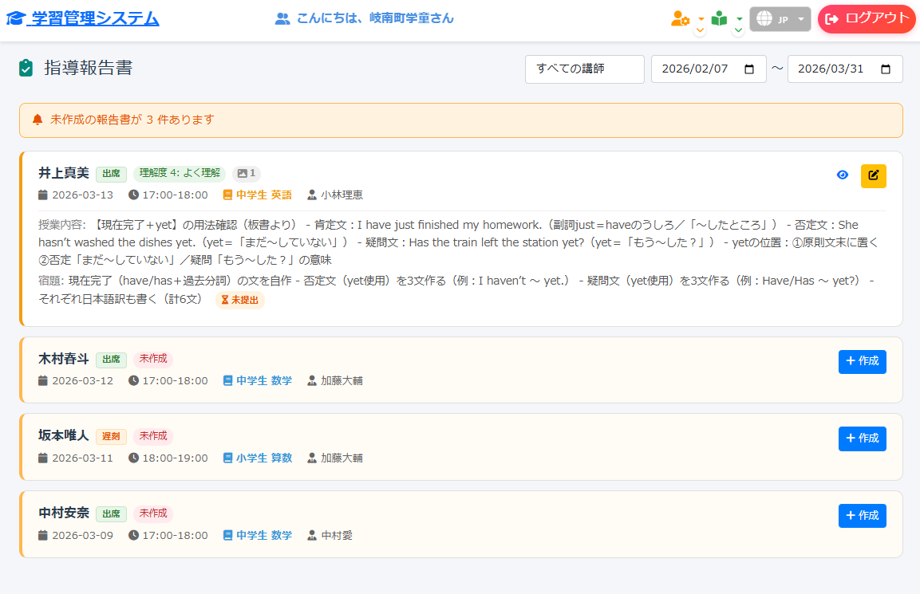Click the graduation cap logo icon
This screenshot has height=594, width=920.
coord(15,18)
